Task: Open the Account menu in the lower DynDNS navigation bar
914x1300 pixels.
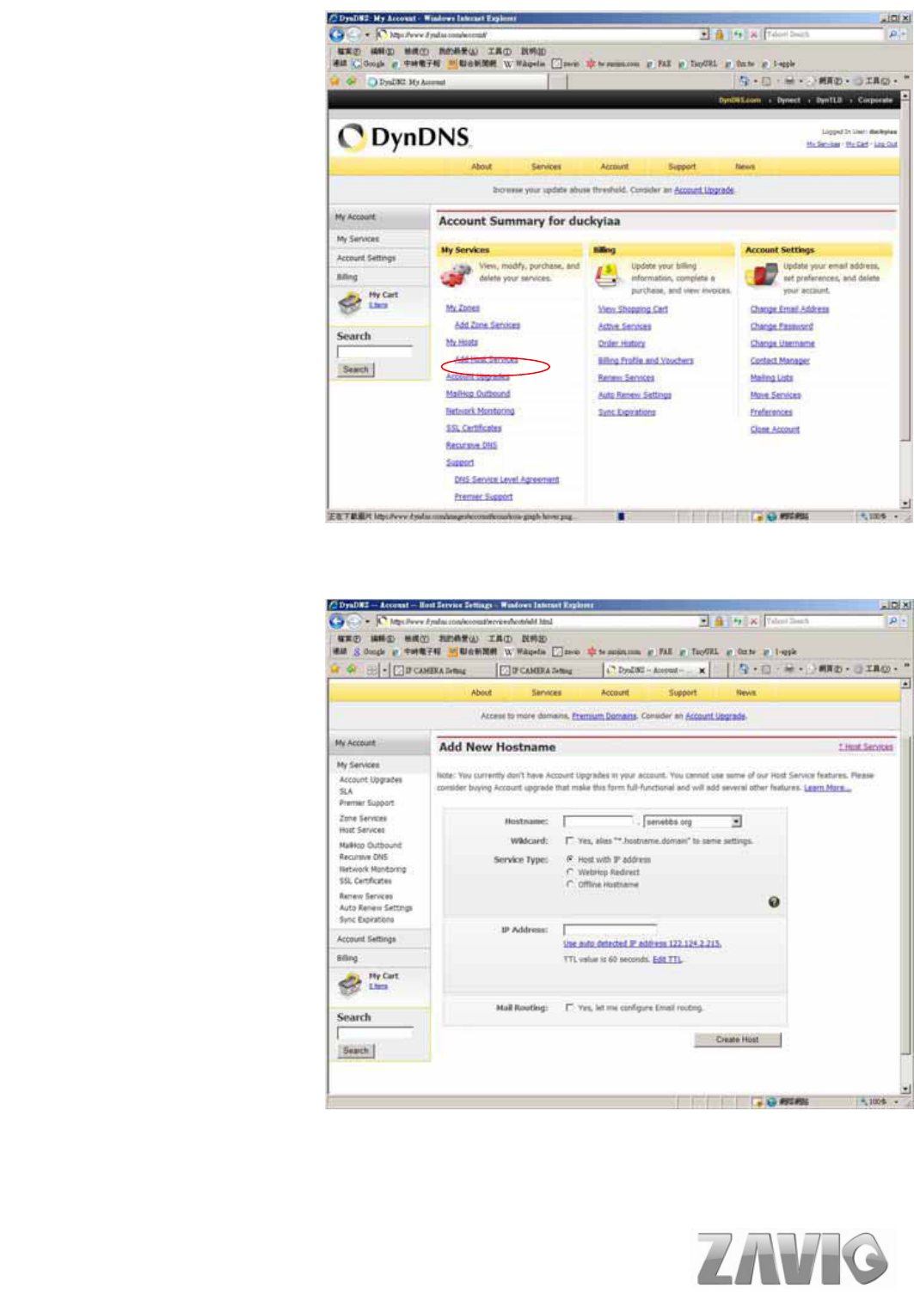Action: coord(615,693)
